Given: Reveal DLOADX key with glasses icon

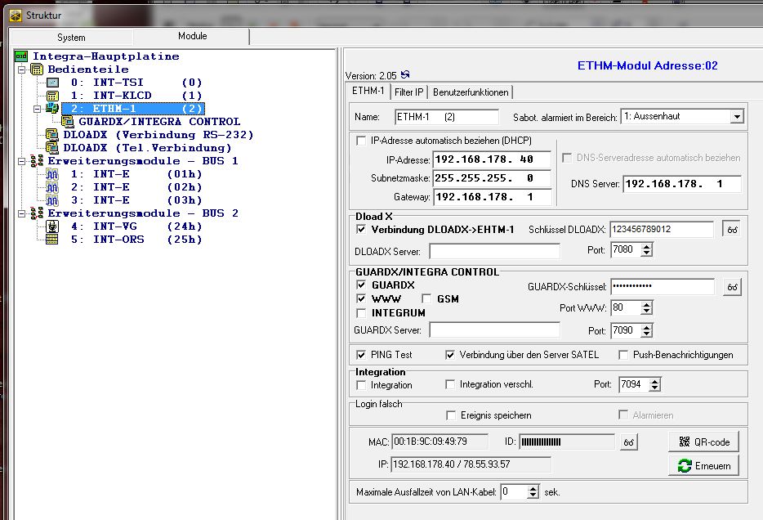Looking at the screenshot, I should [732, 230].
